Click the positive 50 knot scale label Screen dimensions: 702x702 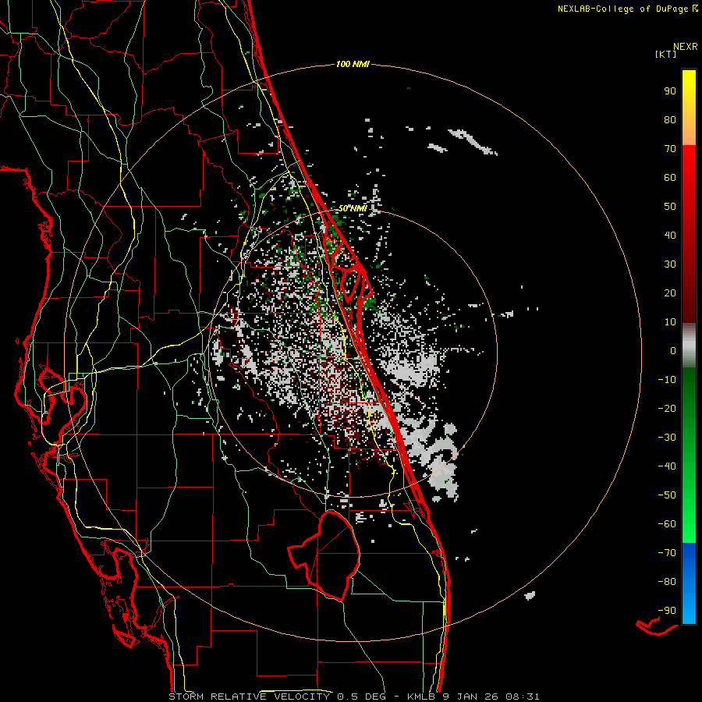point(670,207)
